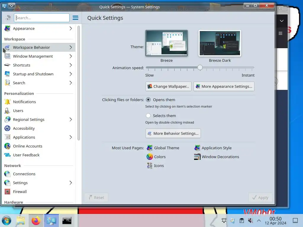Click the Appearance category icon

tap(7, 28)
